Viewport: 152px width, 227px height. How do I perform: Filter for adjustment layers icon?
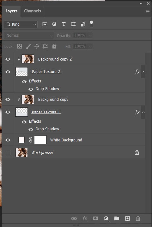coord(54,24)
